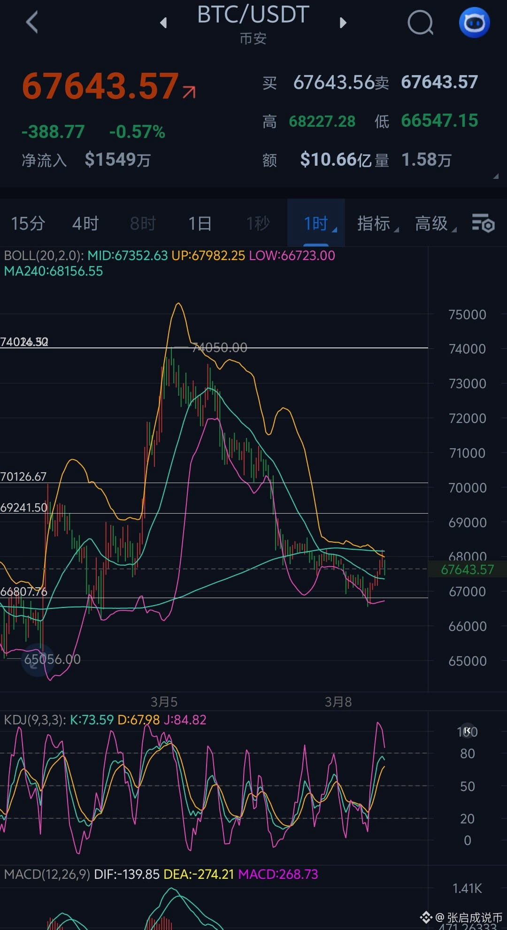Tap the large price 67643.57
Viewport: 507px width, 930px height.
pyautogui.click(x=100, y=86)
